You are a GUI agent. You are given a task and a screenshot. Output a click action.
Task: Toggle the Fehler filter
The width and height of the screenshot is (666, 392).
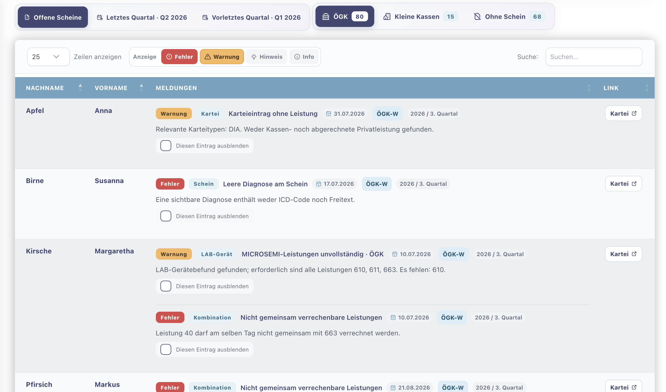coord(179,57)
